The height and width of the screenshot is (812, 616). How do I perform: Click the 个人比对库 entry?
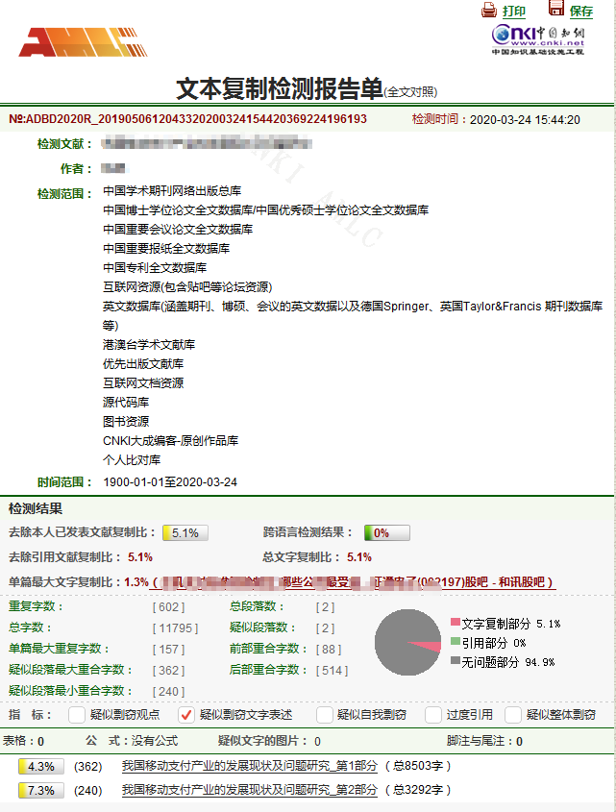[x=132, y=460]
